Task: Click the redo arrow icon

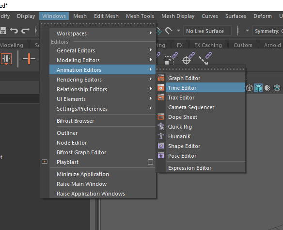Action: 25,31
